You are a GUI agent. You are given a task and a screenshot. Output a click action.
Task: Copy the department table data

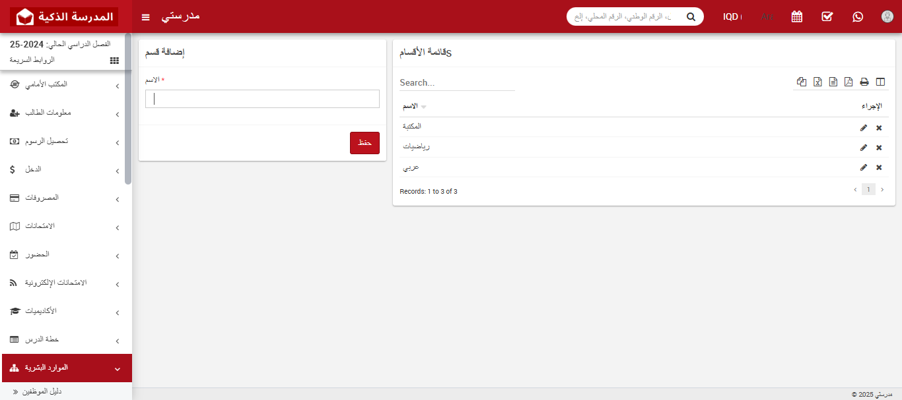click(802, 82)
